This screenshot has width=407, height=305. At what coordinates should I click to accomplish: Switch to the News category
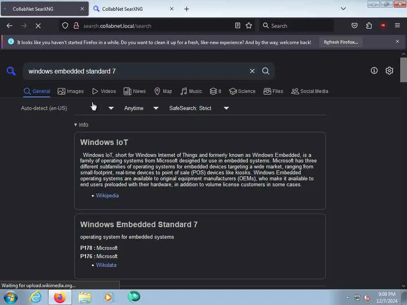135,91
